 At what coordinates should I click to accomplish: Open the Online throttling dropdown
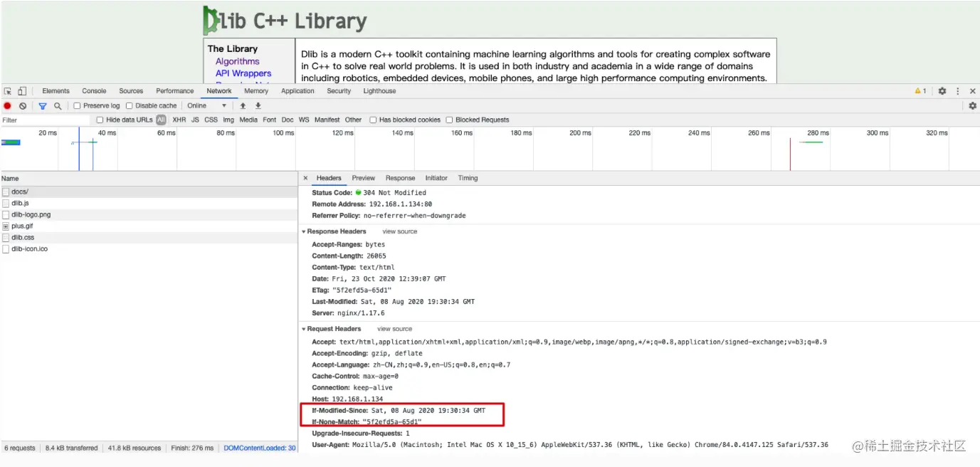coord(207,105)
